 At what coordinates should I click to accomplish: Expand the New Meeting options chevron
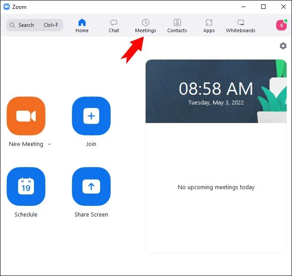pos(49,144)
